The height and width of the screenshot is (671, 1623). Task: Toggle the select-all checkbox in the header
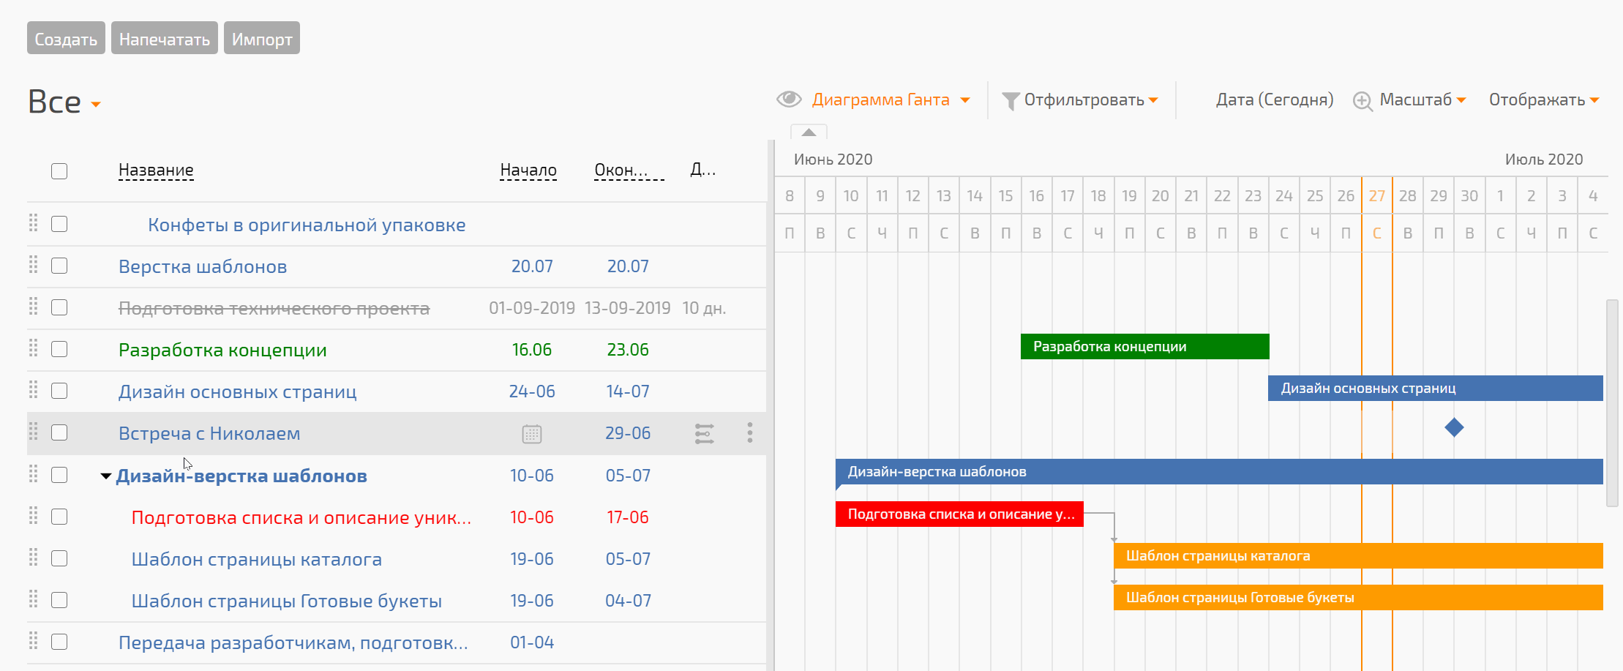click(x=59, y=171)
